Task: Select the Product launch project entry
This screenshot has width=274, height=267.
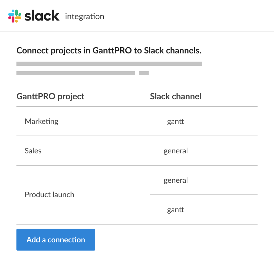Action: pyautogui.click(x=49, y=195)
